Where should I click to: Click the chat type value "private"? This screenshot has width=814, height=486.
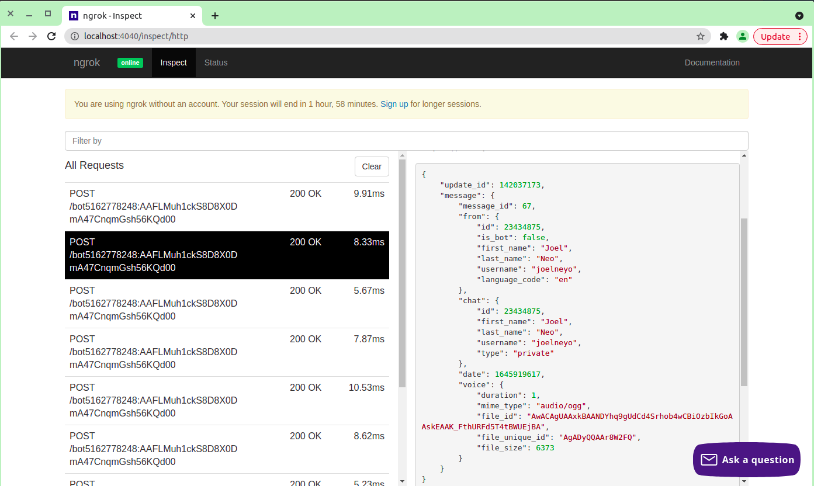[x=534, y=353]
